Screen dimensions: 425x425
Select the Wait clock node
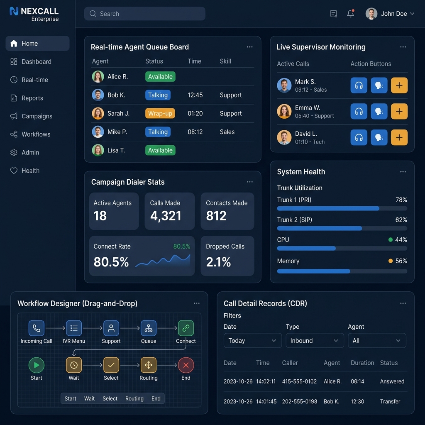pos(74,365)
